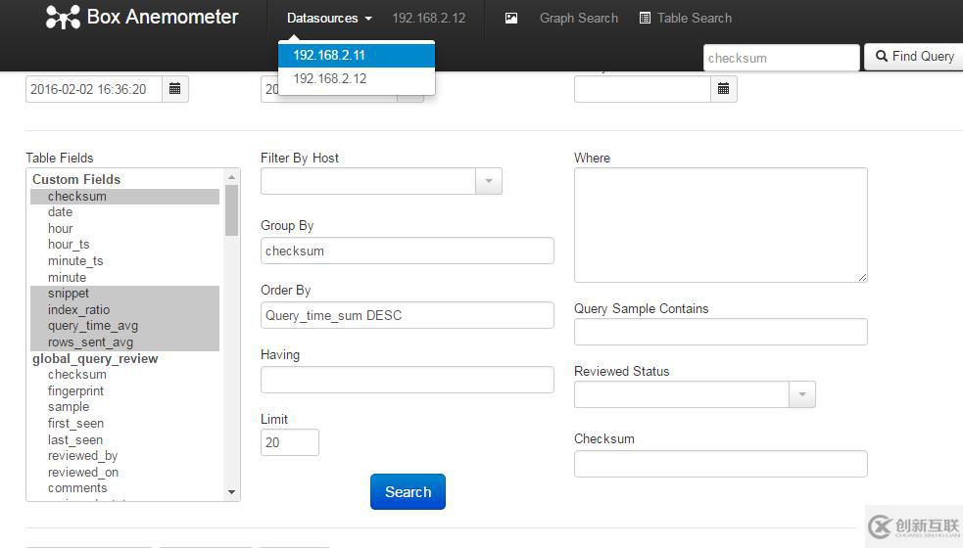Screen dimensions: 963x548
Task: Select hour in Table Fields list
Action: click(124, 229)
